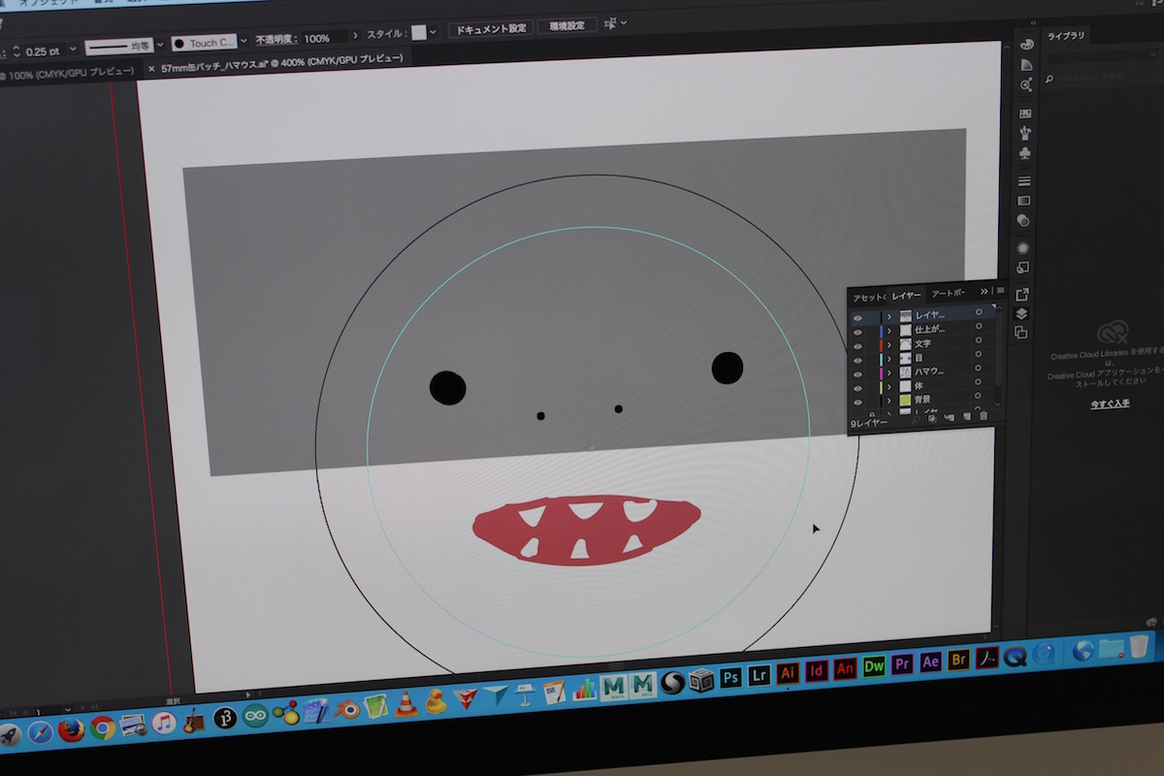Open the スタイル swatch dropdown
Viewport: 1164px width, 776px height.
(x=433, y=33)
